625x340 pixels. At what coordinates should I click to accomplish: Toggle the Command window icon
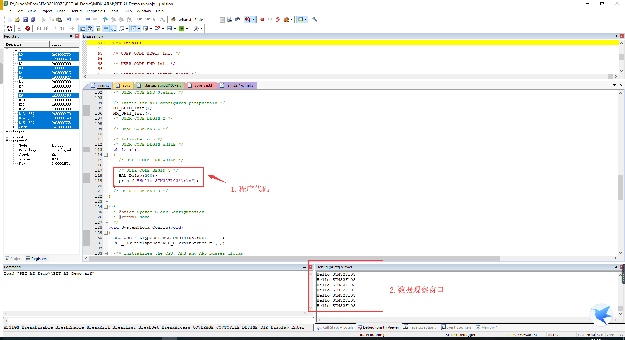[83, 29]
